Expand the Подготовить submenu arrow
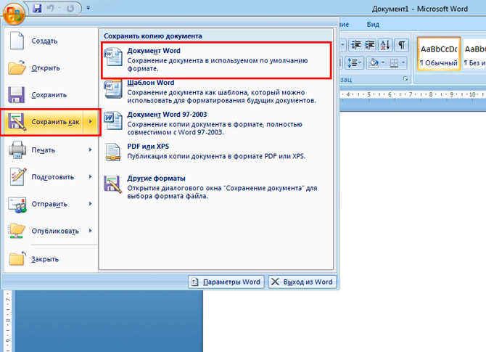This screenshot has height=352, width=486. pyautogui.click(x=90, y=176)
